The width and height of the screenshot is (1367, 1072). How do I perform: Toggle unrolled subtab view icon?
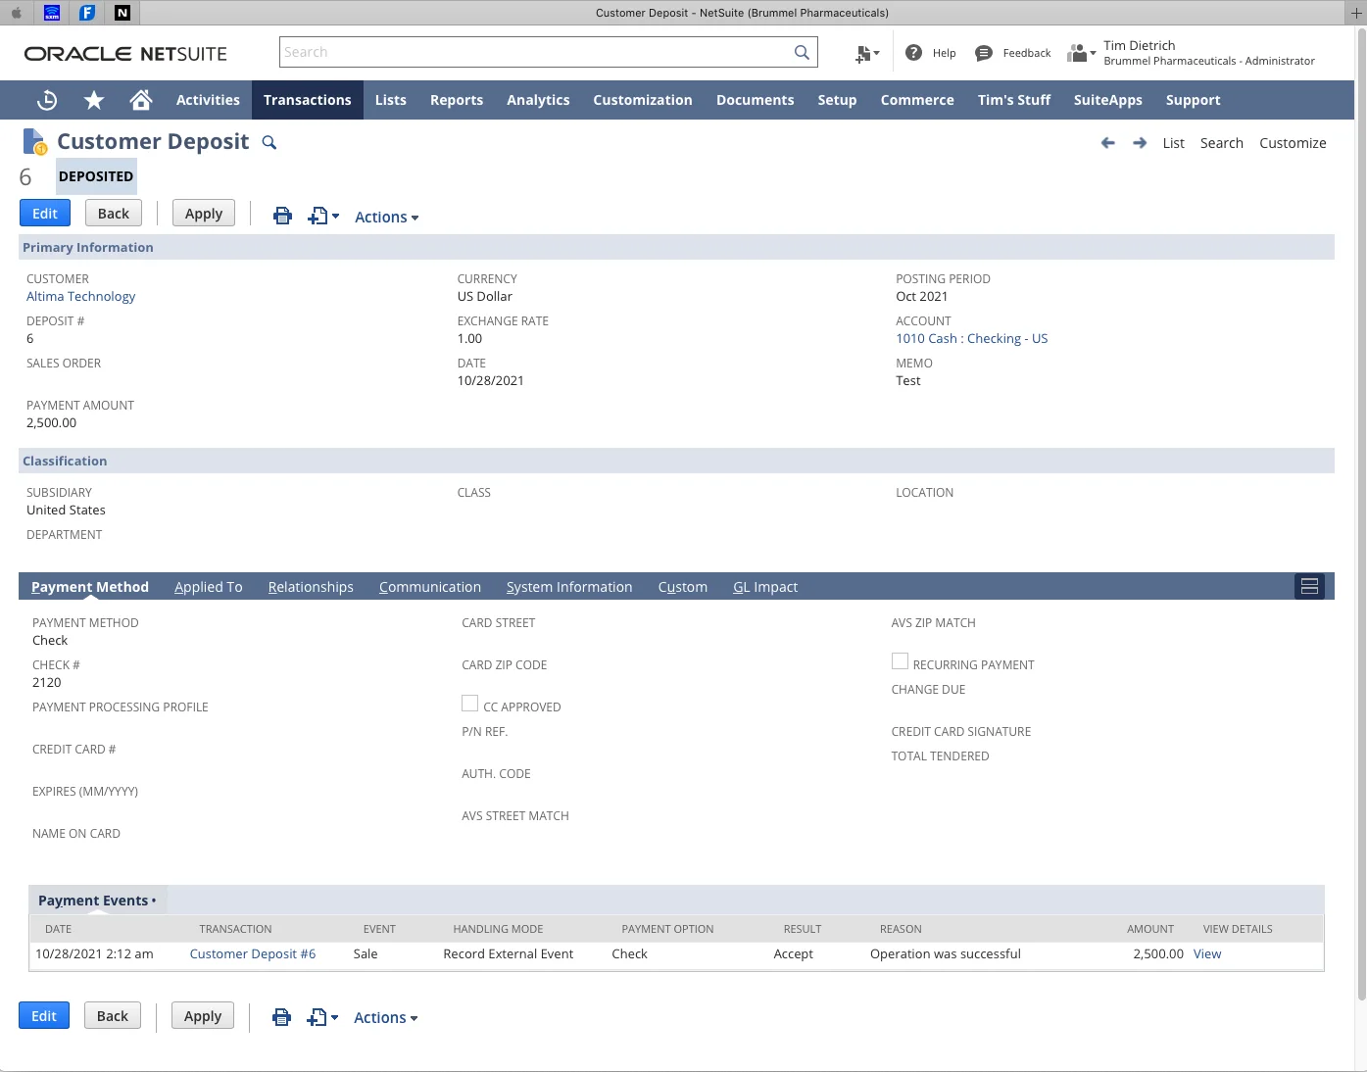(1309, 587)
